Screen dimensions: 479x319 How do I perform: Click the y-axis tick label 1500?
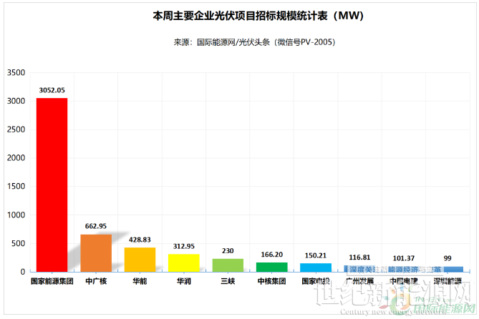pyautogui.click(x=16, y=186)
